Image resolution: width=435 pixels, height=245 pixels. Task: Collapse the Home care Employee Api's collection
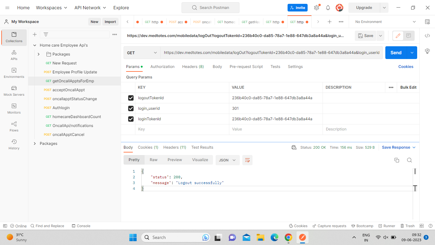pos(35,45)
